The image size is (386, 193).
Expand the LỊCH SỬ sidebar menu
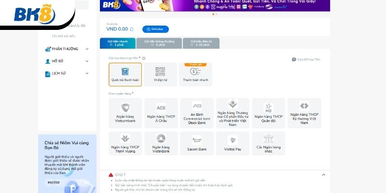tap(67, 73)
